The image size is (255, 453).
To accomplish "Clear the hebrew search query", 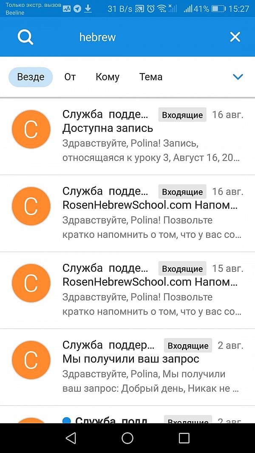I will (235, 37).
